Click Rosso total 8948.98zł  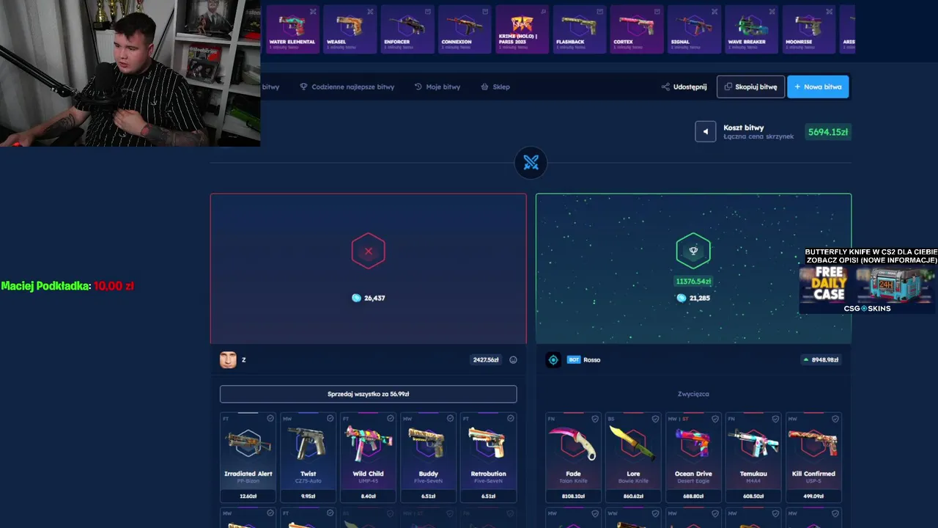tap(821, 359)
